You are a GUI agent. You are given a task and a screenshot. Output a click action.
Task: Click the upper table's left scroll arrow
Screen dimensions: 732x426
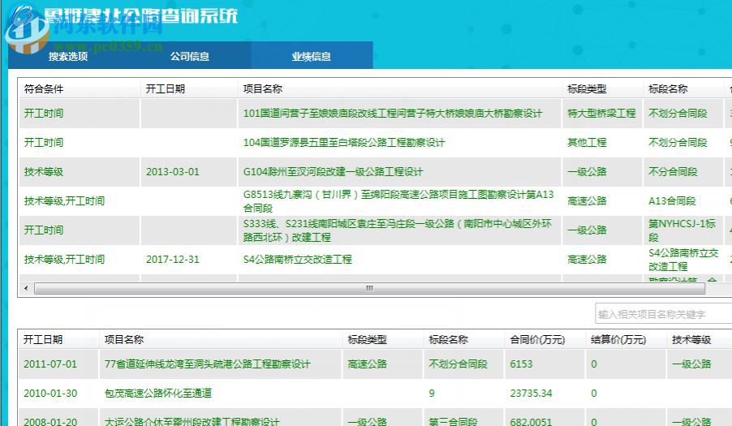pyautogui.click(x=26, y=288)
